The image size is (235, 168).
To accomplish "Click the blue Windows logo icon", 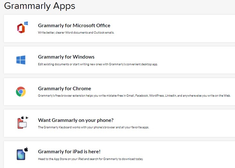I will [21, 60].
